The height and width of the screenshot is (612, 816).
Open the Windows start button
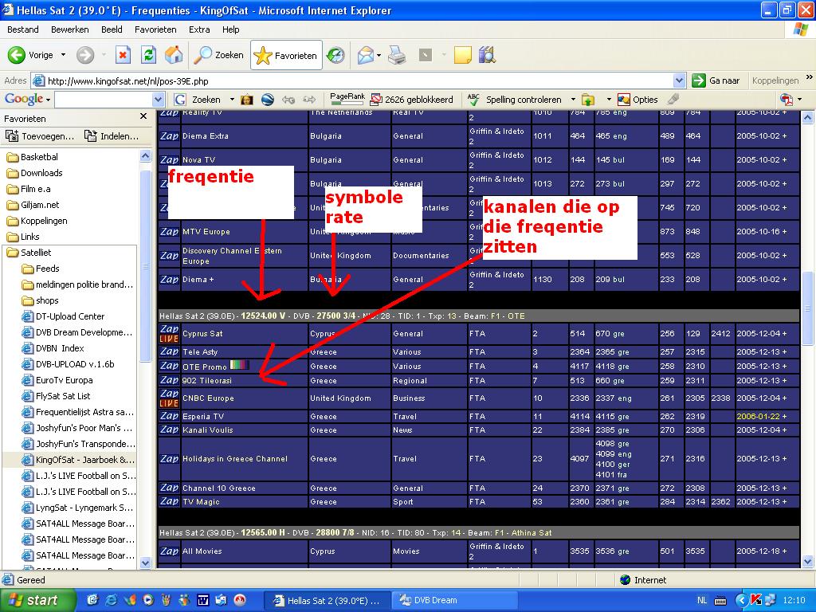(37, 600)
